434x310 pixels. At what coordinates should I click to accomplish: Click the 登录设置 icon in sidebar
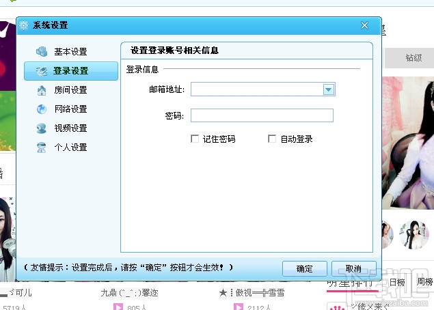[x=42, y=71]
